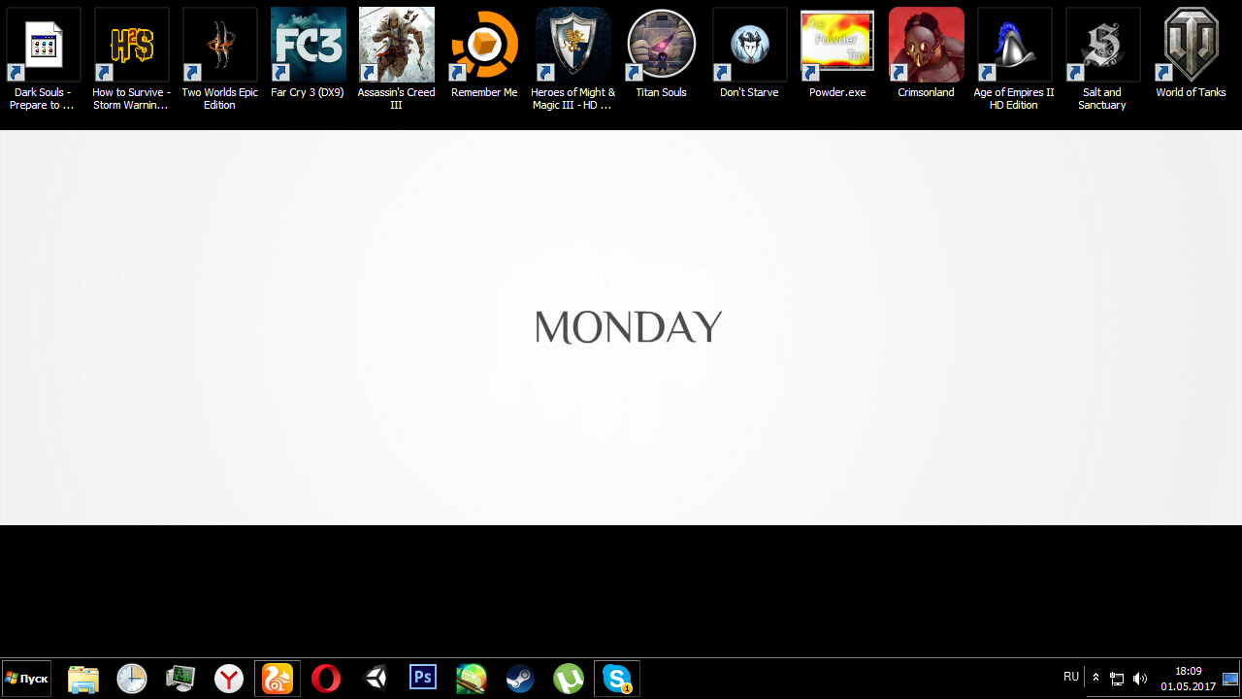Select the Don't Starve shortcut

749,53
